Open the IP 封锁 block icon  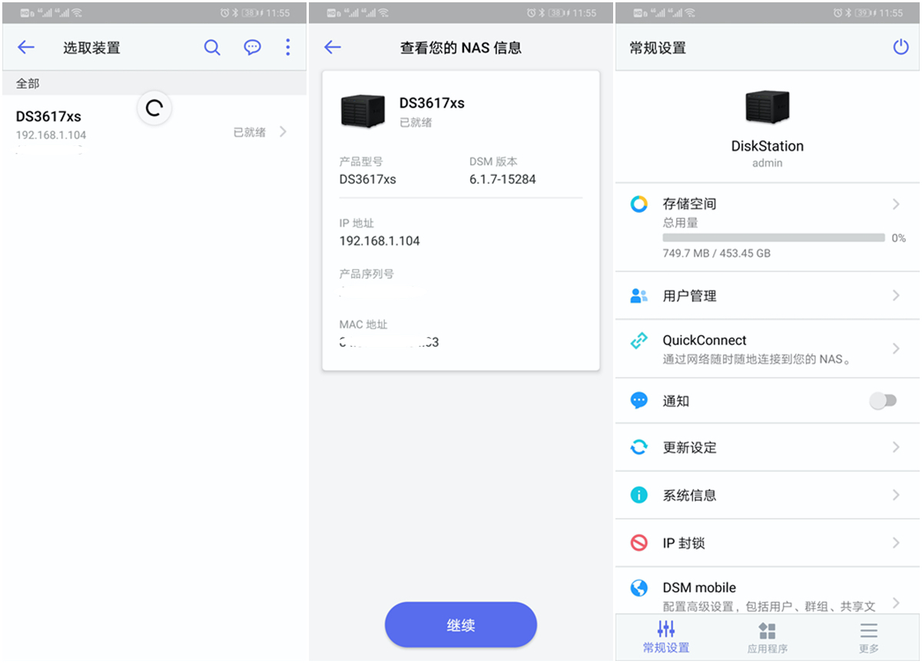(639, 543)
